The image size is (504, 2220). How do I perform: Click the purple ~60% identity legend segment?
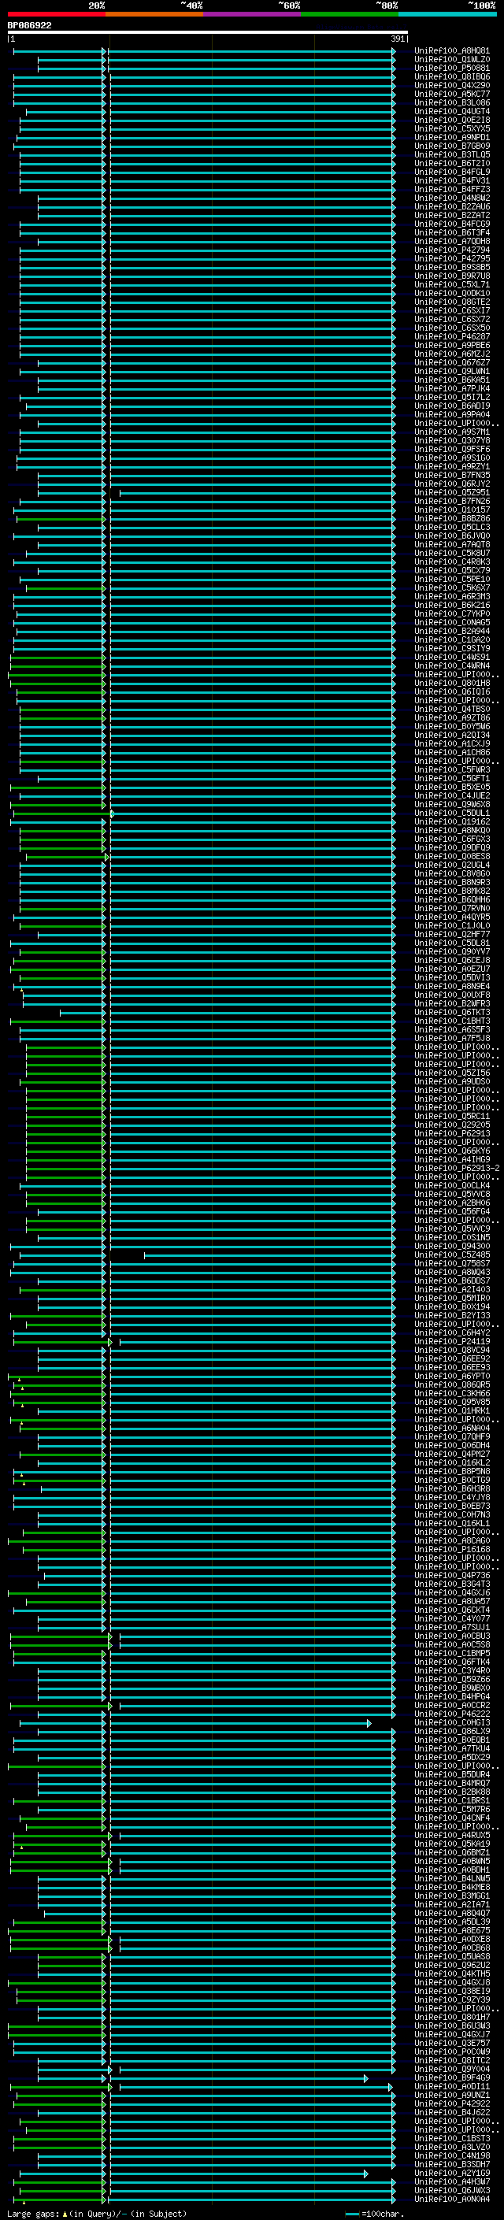point(253,15)
